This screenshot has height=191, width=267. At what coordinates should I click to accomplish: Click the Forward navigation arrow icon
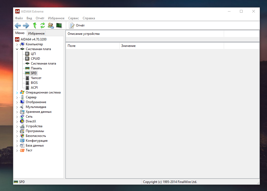click(x=26, y=25)
